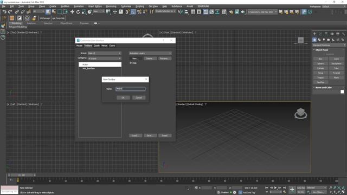Switch to the Create panel plus icon
347x195 pixels.
(314, 34)
